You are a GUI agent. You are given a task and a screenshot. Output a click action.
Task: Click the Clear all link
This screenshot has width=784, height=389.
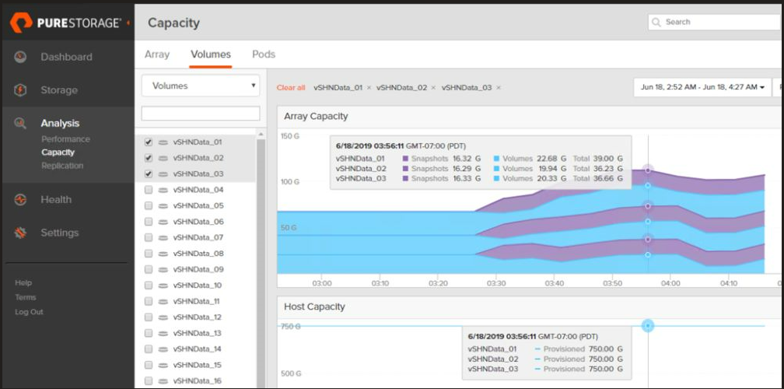(x=291, y=87)
